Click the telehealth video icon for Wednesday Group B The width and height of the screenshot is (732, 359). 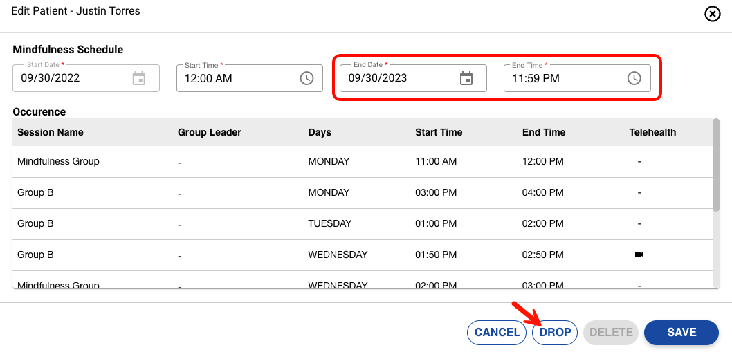639,255
